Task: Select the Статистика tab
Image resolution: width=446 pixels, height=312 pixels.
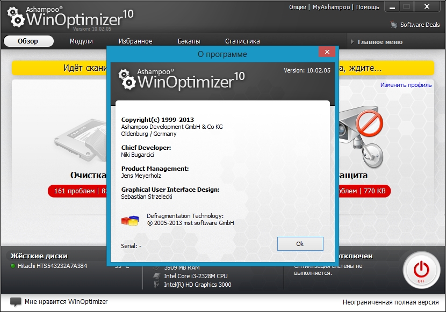Action: point(242,41)
